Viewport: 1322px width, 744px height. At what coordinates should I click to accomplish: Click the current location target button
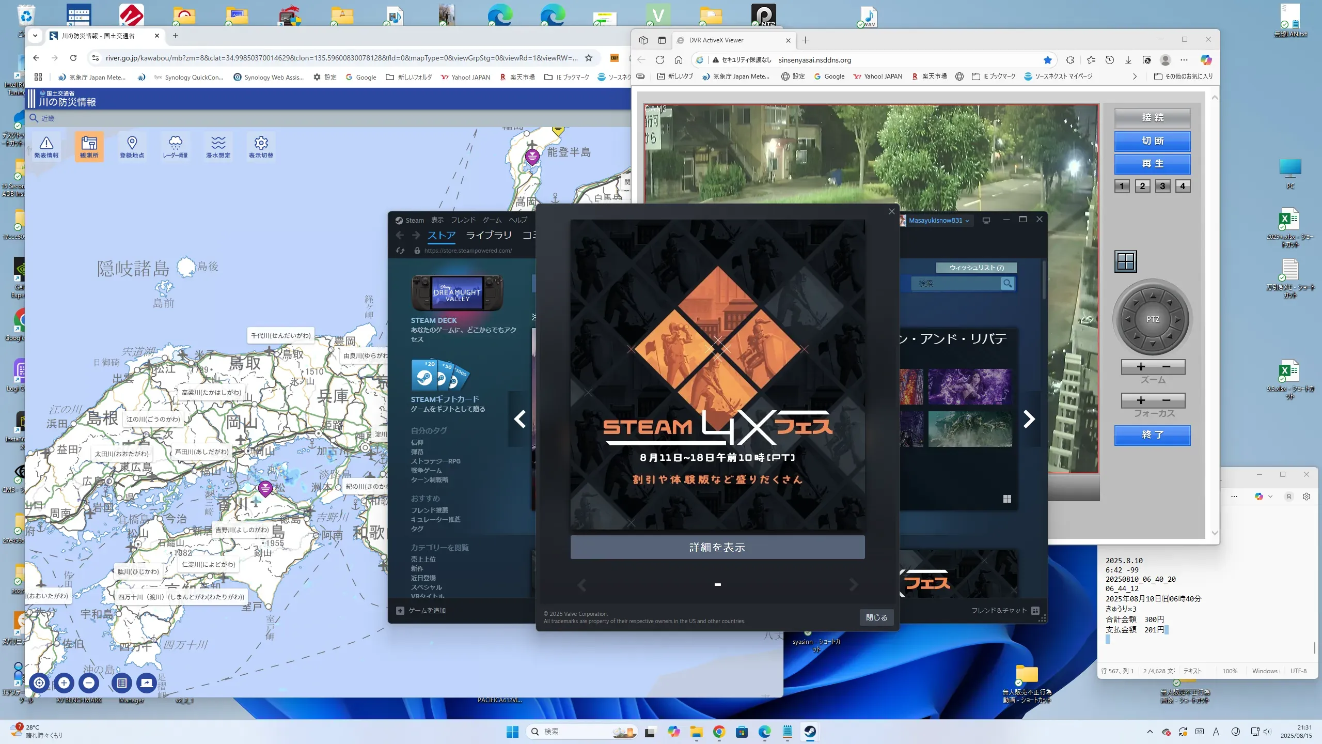(39, 683)
